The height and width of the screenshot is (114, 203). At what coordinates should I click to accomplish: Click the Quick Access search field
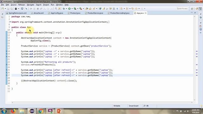182,9
